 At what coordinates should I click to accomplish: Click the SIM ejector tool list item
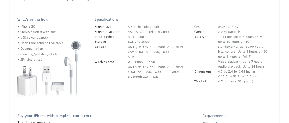(x=32, y=60)
